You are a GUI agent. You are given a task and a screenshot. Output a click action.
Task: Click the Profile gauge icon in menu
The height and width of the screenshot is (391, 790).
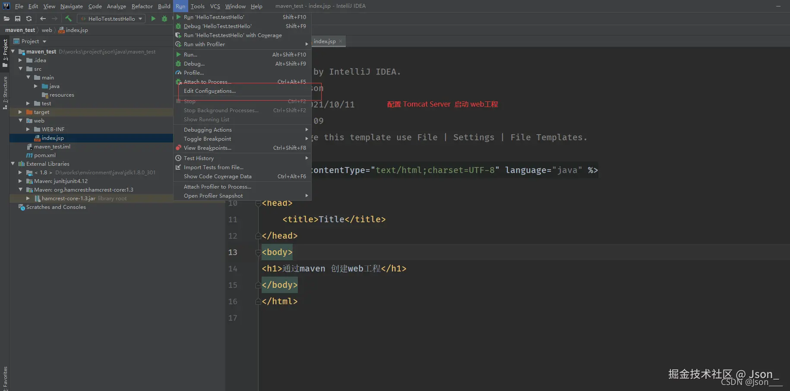(x=178, y=73)
